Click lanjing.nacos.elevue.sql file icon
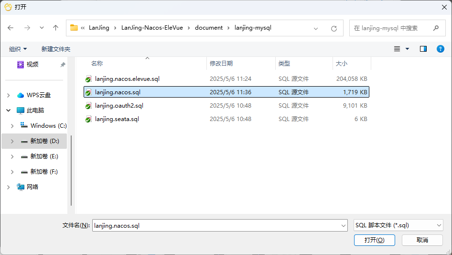 click(x=88, y=79)
